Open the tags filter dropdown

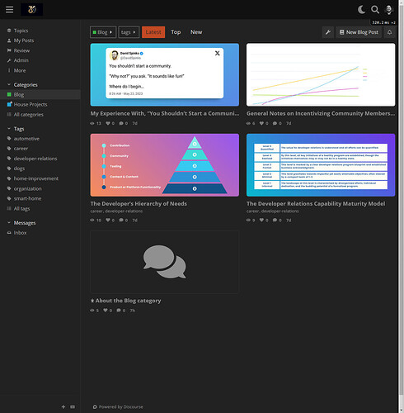point(129,32)
